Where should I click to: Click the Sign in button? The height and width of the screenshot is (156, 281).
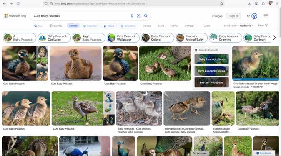[233, 16]
